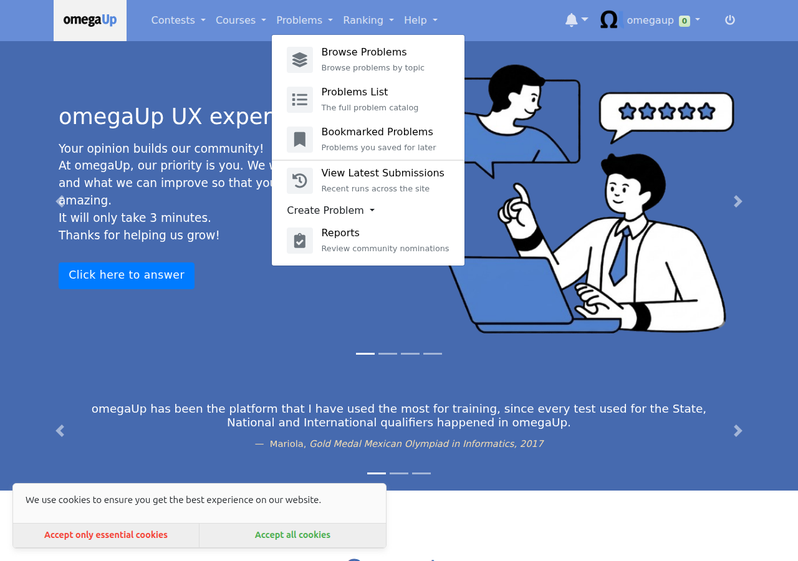The width and height of the screenshot is (798, 561).
Task: Open the Reports menu entry
Action: [x=368, y=241]
